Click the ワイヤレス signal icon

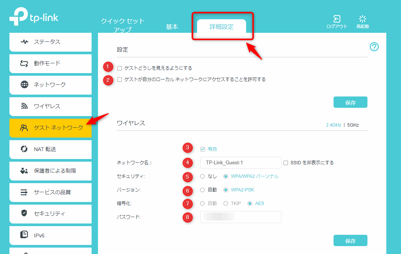[24, 106]
